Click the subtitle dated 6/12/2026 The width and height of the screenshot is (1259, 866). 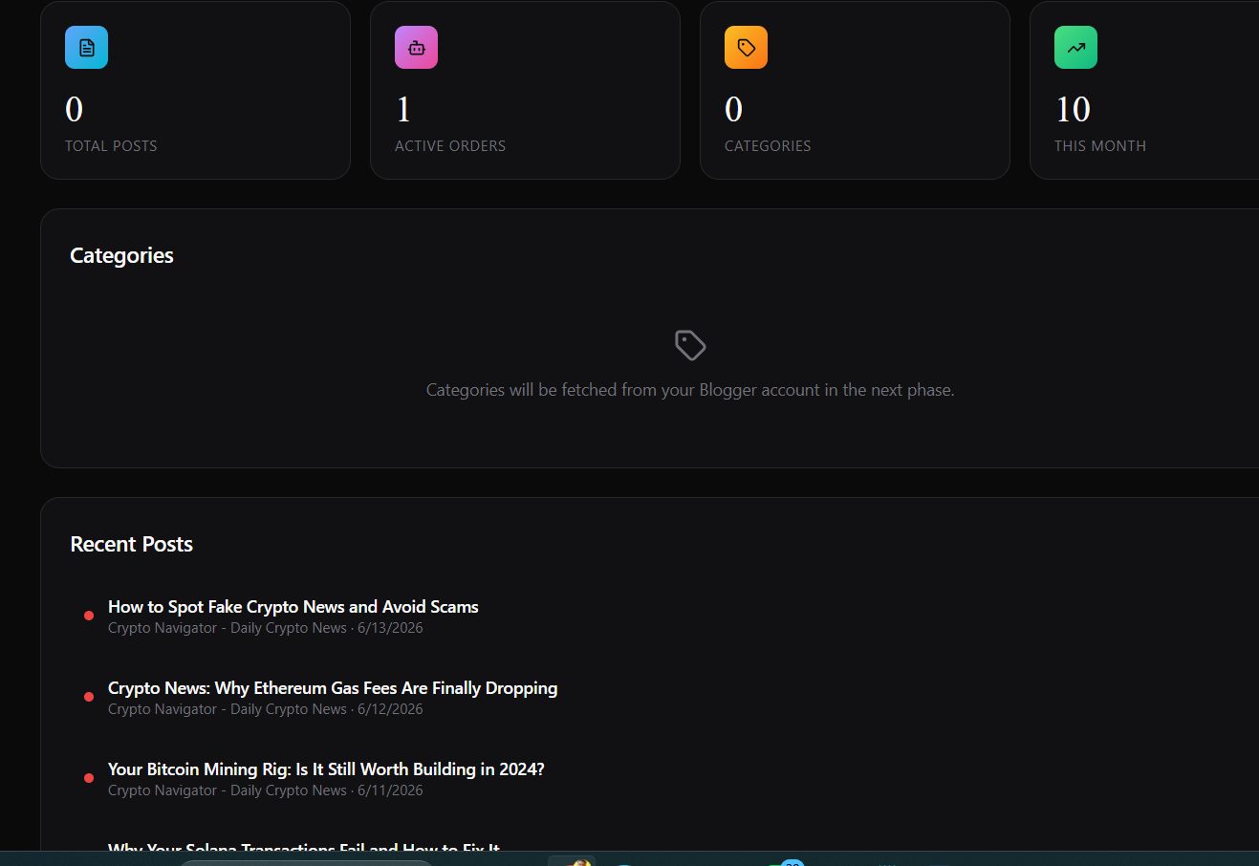(x=265, y=709)
